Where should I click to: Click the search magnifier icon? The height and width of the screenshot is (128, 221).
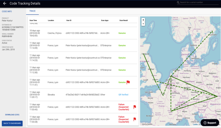(178, 2)
